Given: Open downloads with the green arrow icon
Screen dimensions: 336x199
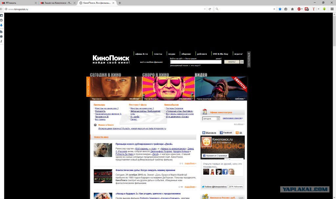Looking at the screenshot, I should [x=324, y=9].
